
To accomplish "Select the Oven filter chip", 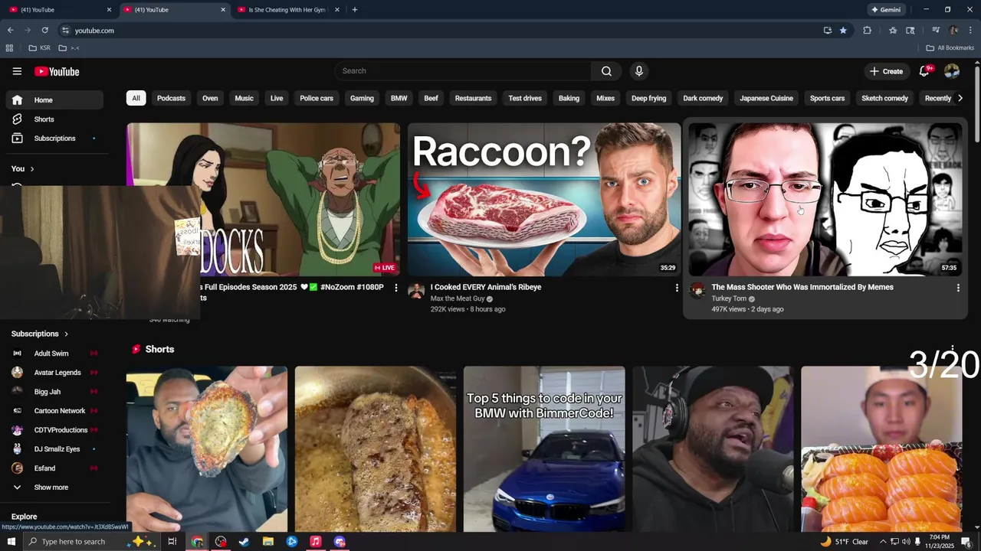I will (x=210, y=98).
